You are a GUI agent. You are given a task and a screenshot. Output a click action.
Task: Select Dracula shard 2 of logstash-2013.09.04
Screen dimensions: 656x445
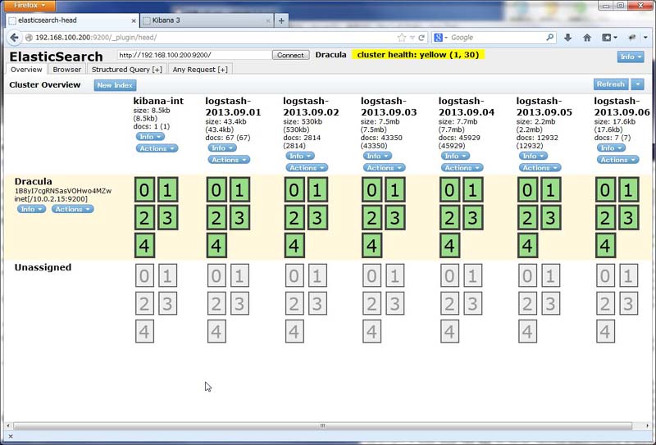pyautogui.click(x=449, y=218)
